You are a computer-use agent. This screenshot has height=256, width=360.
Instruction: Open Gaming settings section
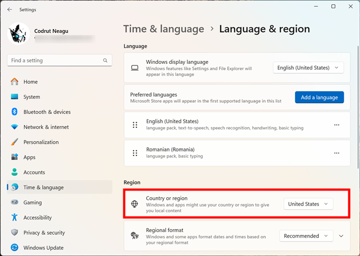pos(59,202)
